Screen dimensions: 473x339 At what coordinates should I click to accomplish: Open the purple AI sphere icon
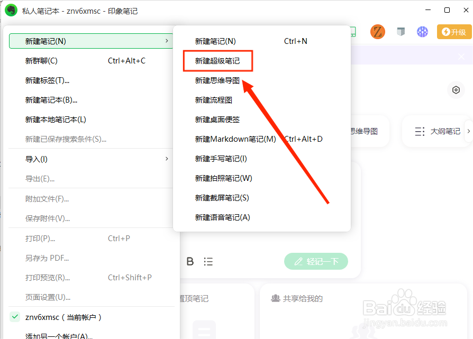pyautogui.click(x=422, y=32)
